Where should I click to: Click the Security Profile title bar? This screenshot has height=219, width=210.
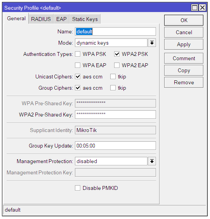pos(96,8)
